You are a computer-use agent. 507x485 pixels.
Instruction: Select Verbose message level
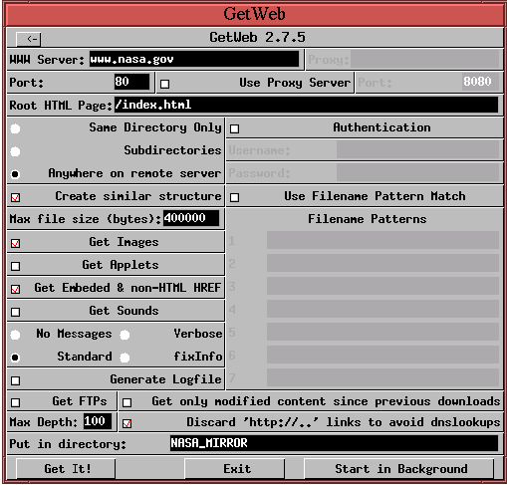pos(125,335)
